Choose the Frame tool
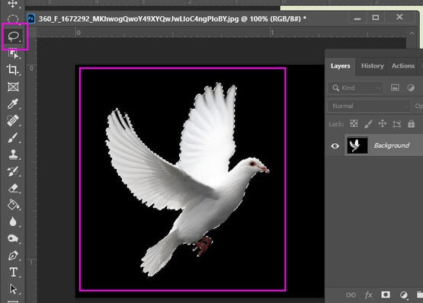Image resolution: width=423 pixels, height=303 pixels. click(13, 87)
